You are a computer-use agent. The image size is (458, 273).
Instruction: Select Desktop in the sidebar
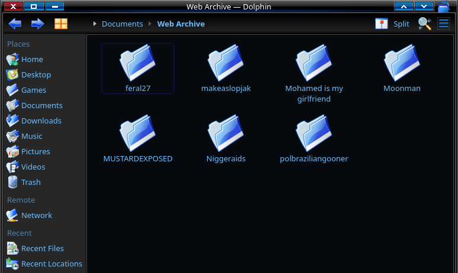tap(36, 74)
